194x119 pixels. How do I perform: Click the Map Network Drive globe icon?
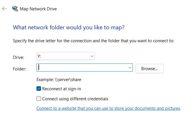click(x=15, y=9)
